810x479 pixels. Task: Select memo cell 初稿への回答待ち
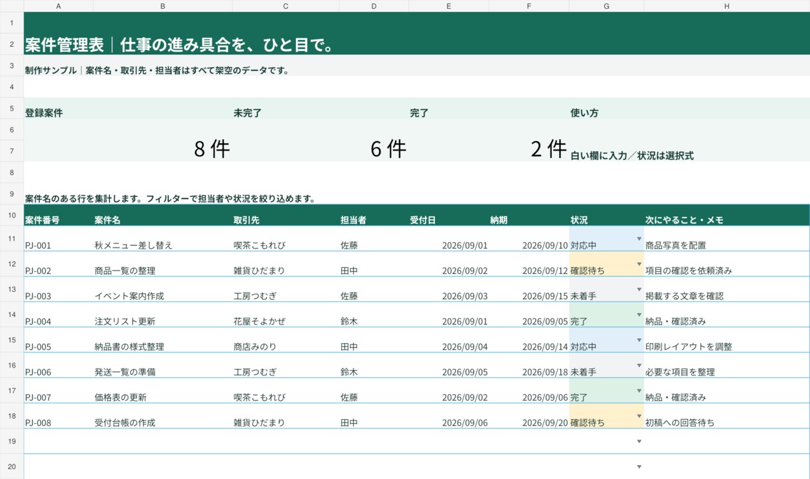[x=727, y=416]
